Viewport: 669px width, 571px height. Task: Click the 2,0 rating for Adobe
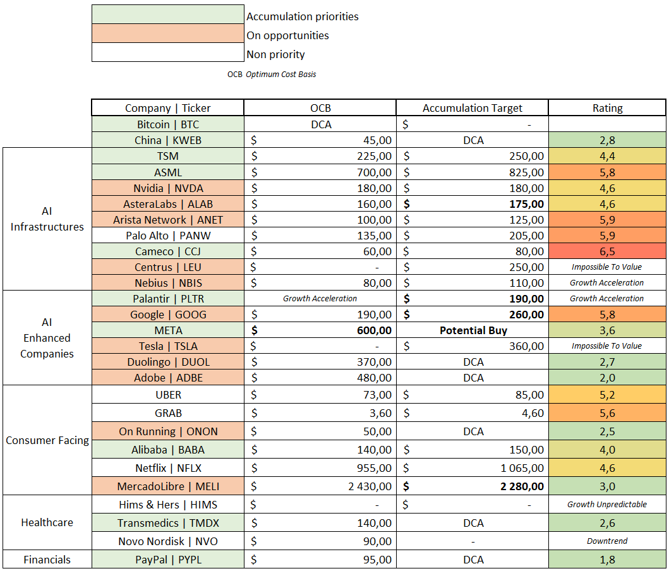(x=607, y=377)
